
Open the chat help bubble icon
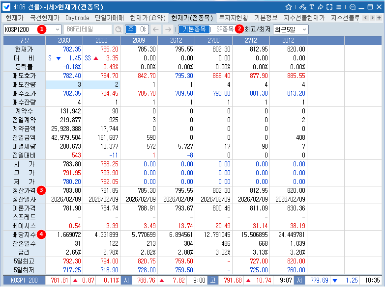[x=352, y=7]
